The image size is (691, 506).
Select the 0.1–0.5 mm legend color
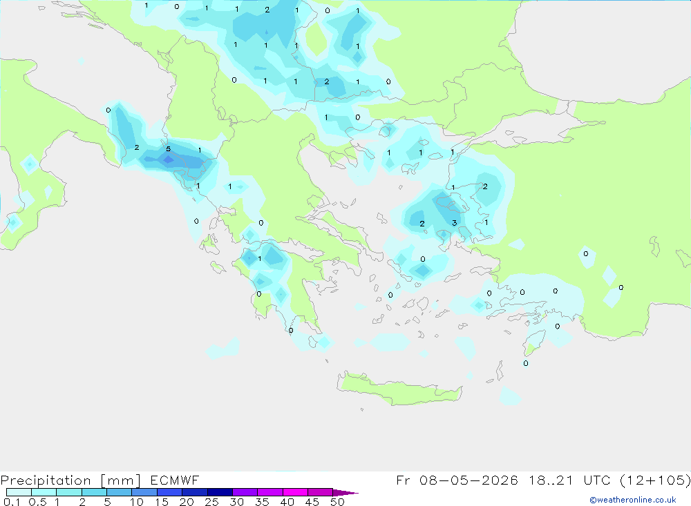(19, 492)
